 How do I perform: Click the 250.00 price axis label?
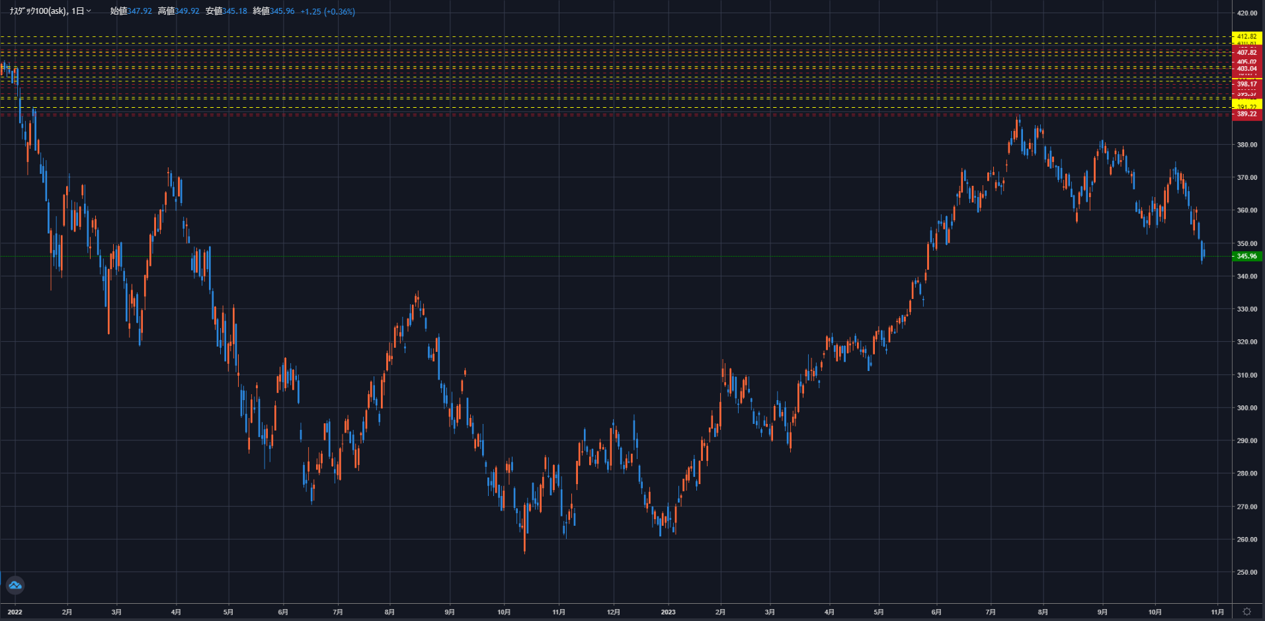pyautogui.click(x=1247, y=572)
